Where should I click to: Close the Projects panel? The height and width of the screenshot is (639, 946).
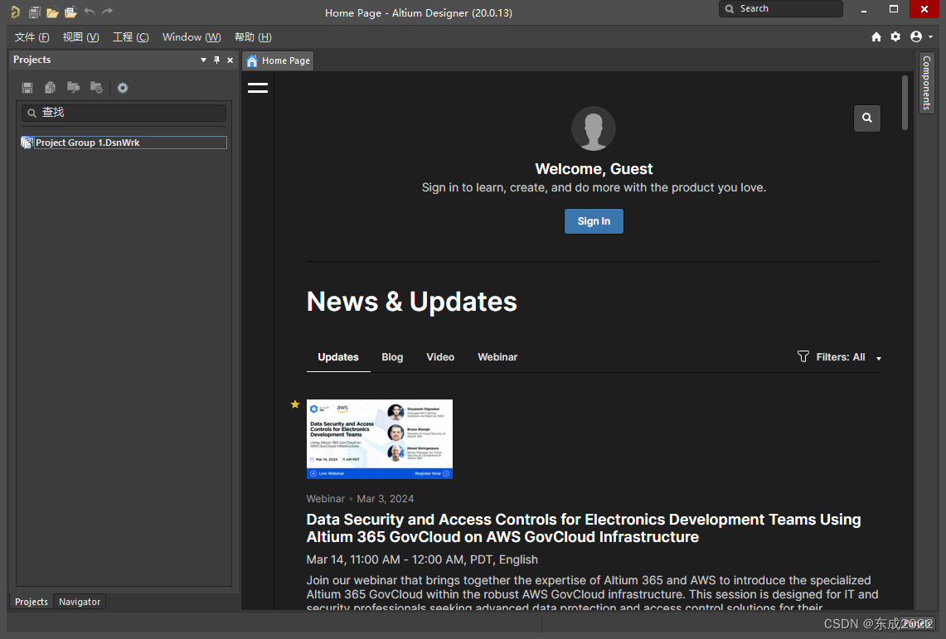click(230, 61)
